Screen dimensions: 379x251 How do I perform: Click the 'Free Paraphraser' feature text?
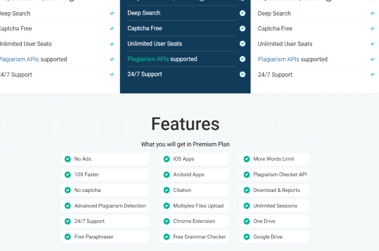pyautogui.click(x=94, y=237)
